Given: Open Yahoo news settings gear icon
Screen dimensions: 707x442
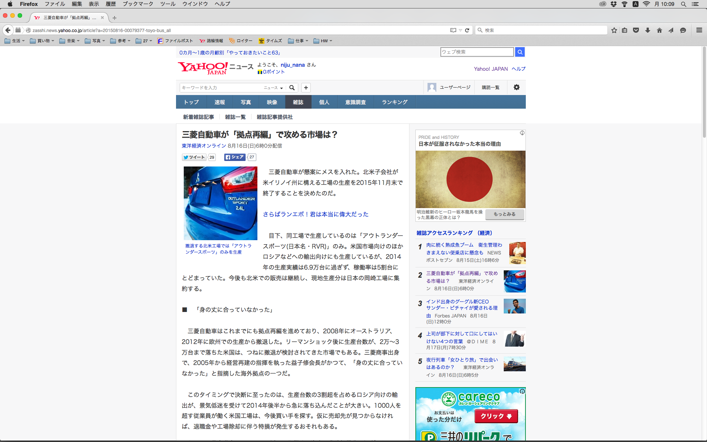Looking at the screenshot, I should pyautogui.click(x=516, y=87).
